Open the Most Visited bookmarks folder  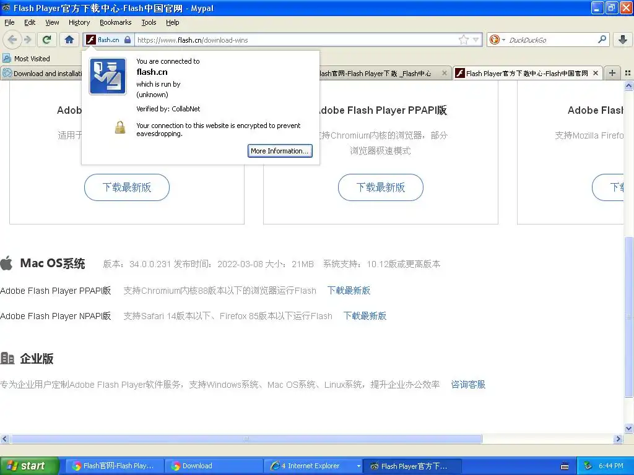pos(27,59)
